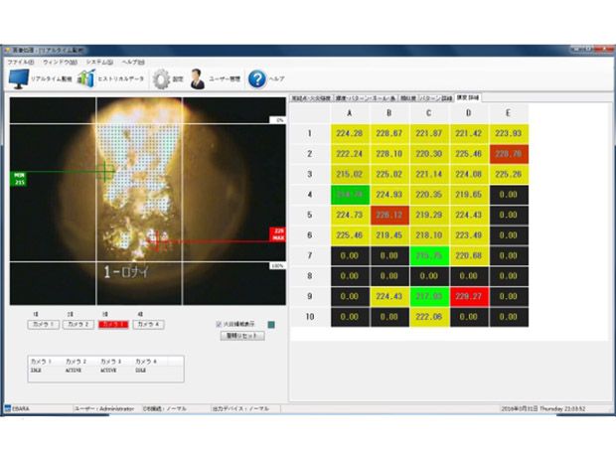616x457 pixels.
Task: Click the green MIN 215 marker
Action: click(x=19, y=180)
